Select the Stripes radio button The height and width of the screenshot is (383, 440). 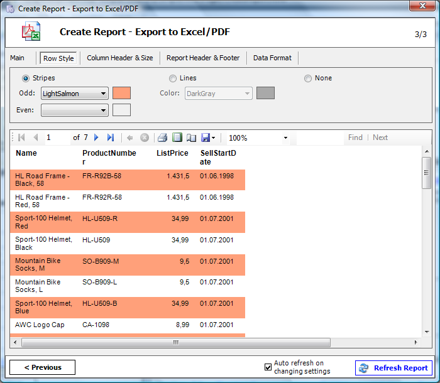point(26,78)
